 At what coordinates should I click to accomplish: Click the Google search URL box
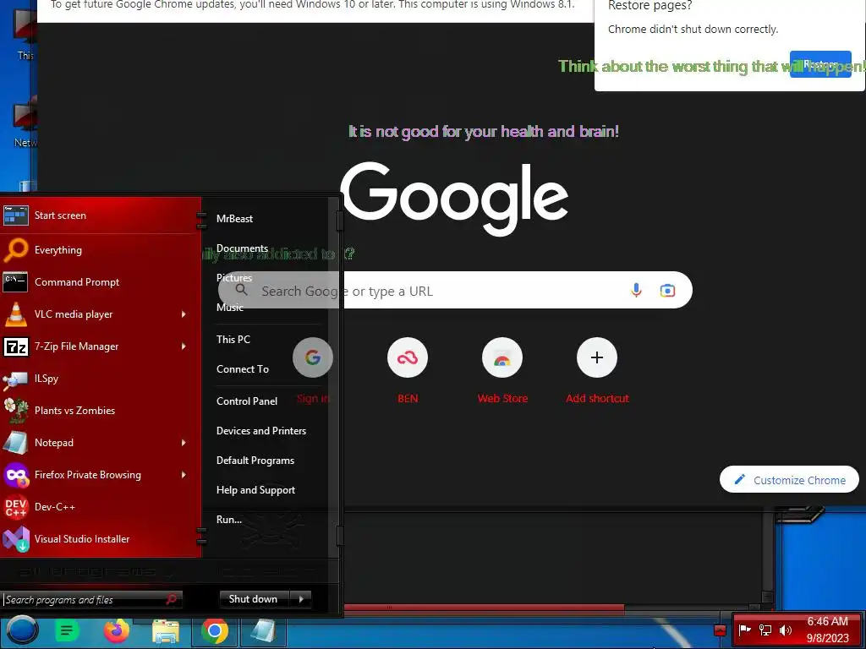pos(455,291)
